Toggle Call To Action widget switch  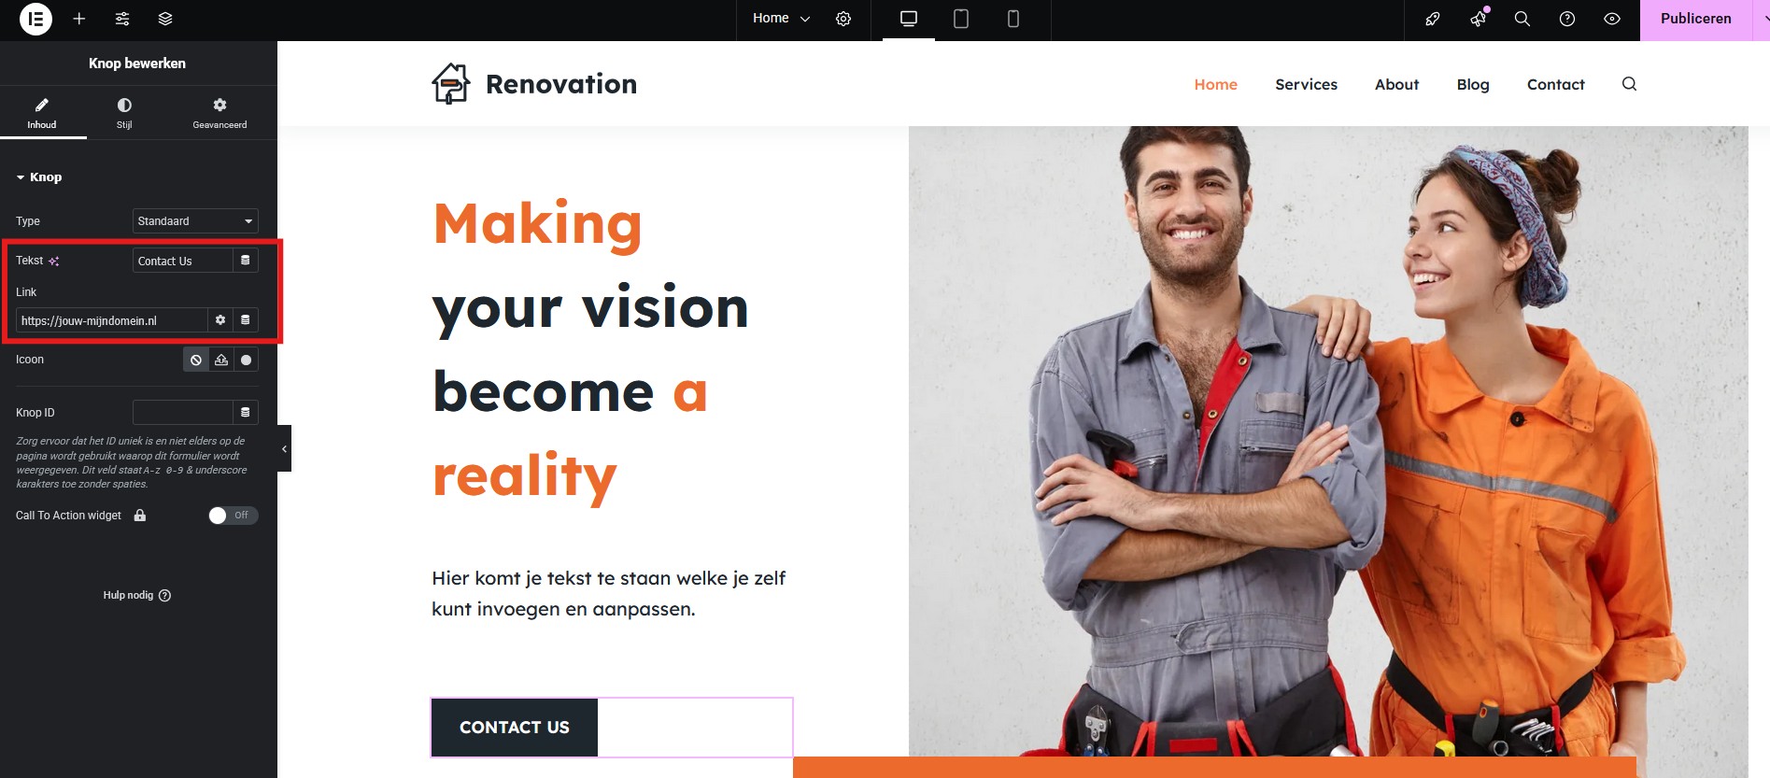pyautogui.click(x=234, y=516)
